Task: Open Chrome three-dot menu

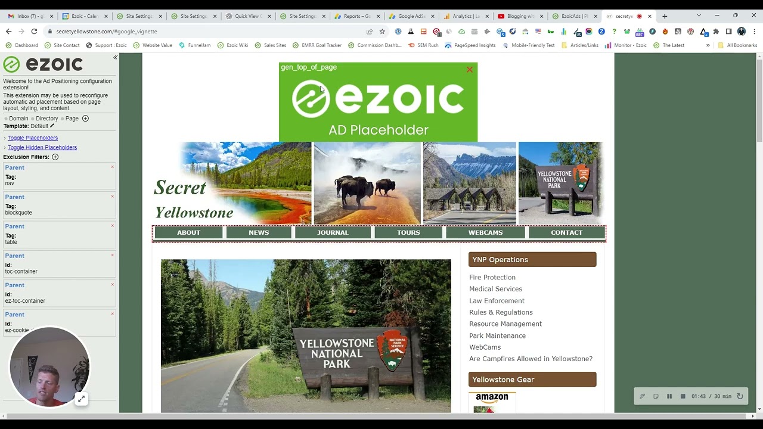Action: point(754,32)
